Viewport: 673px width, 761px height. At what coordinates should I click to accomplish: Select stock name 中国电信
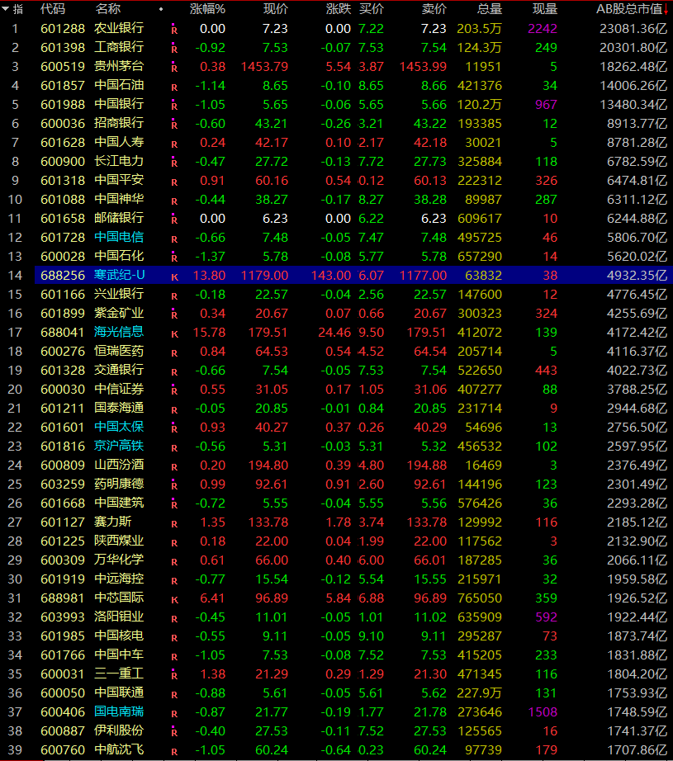tap(119, 237)
